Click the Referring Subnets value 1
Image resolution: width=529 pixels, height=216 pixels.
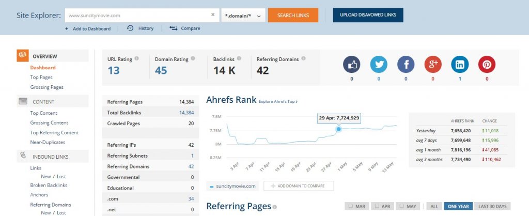192,156
